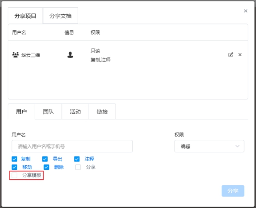The width and height of the screenshot is (256, 208).
Task: Open the 权限 dropdown showing 编辑
Action: [x=209, y=146]
